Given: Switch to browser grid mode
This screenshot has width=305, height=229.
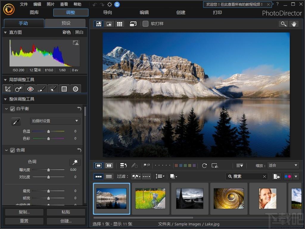Looking at the screenshot, I should 119,24.
